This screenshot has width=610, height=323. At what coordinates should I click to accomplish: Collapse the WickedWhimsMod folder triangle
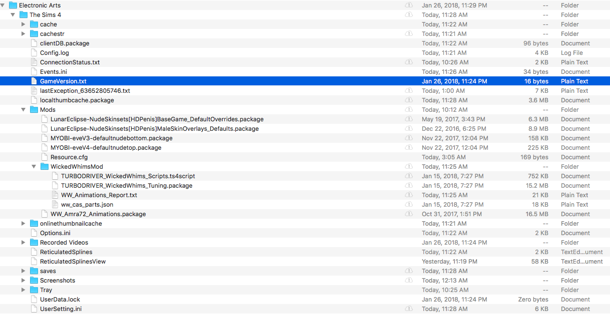34,167
